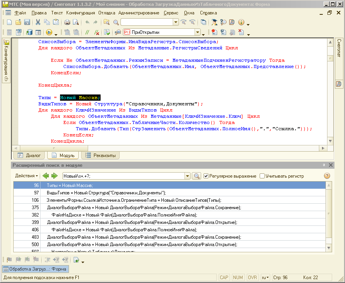Click the Cut (scissors) toolbar icon
This screenshot has width=345, height=283.
point(38,22)
